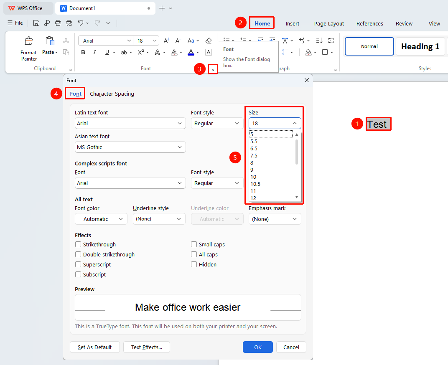
Task: Toggle the Hidden text checkbox
Action: (194, 264)
